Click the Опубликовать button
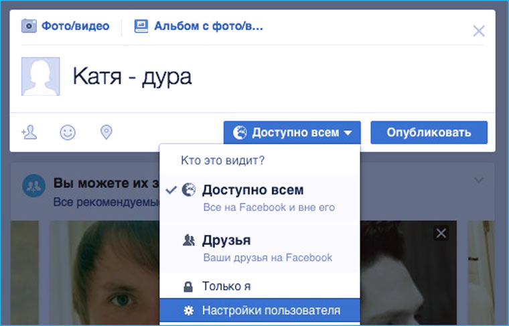This screenshot has width=509, height=326. pyautogui.click(x=429, y=133)
